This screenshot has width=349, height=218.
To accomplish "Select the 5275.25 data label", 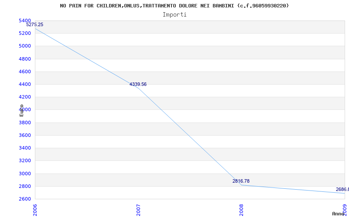I will [35, 25].
